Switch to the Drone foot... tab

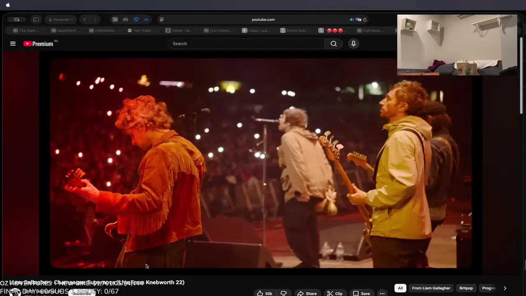pos(294,30)
